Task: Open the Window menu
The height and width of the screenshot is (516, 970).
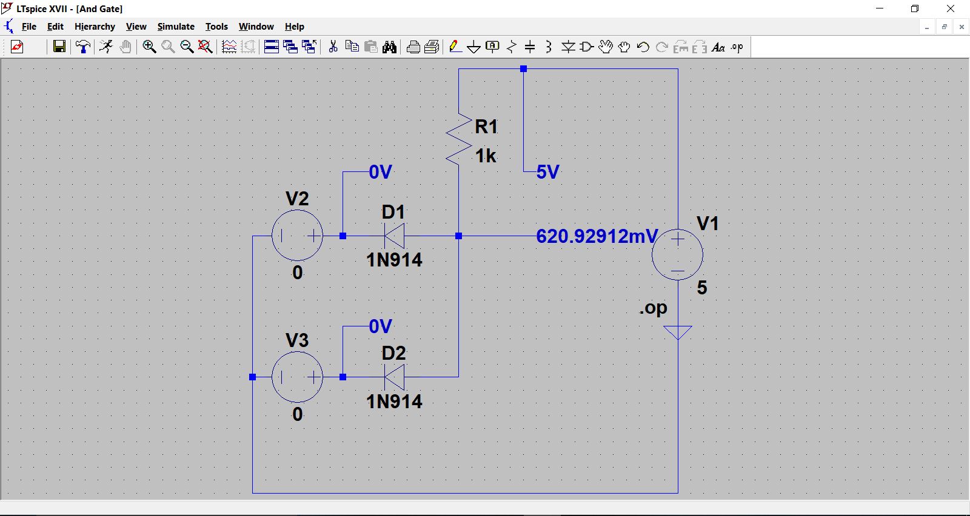Action: click(x=256, y=27)
